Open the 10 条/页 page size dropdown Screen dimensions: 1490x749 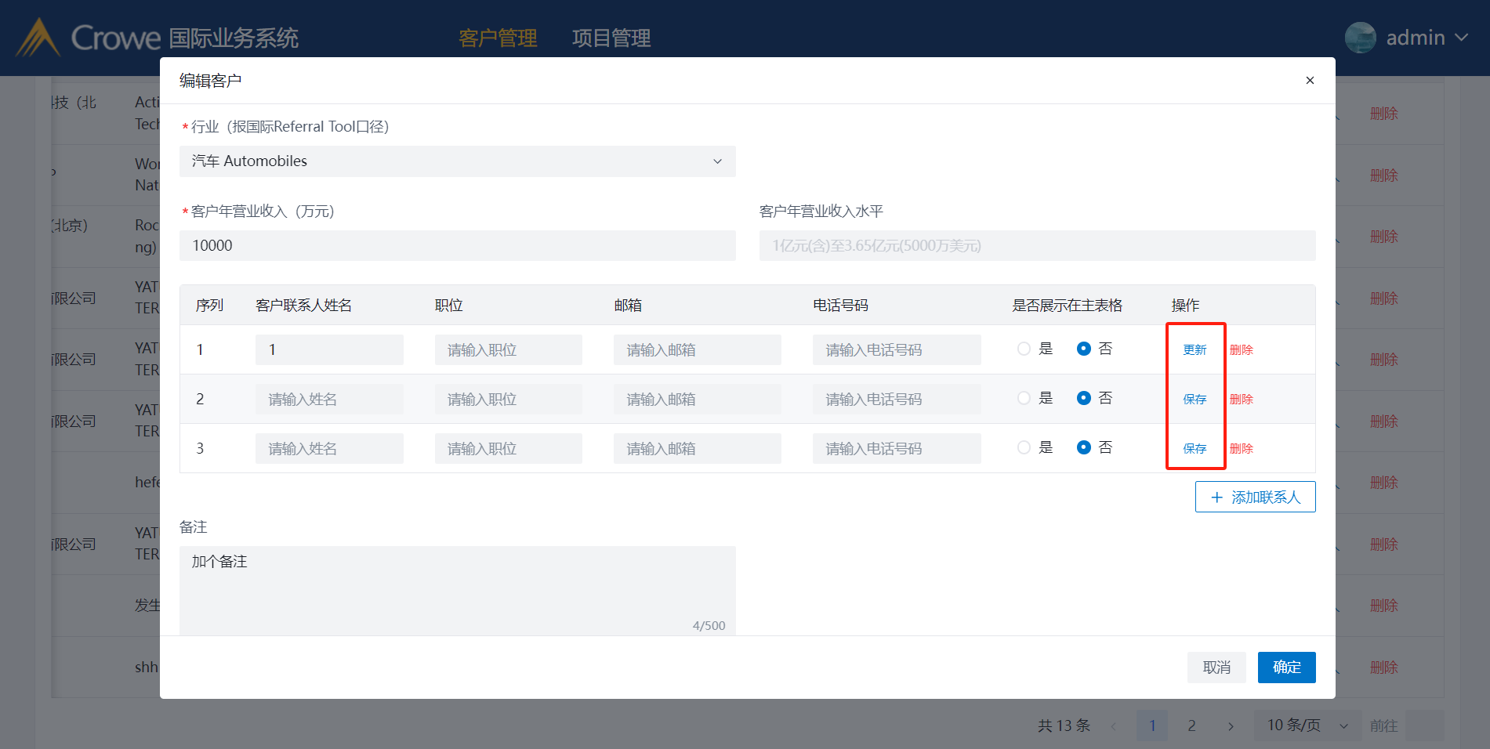coord(1307,725)
